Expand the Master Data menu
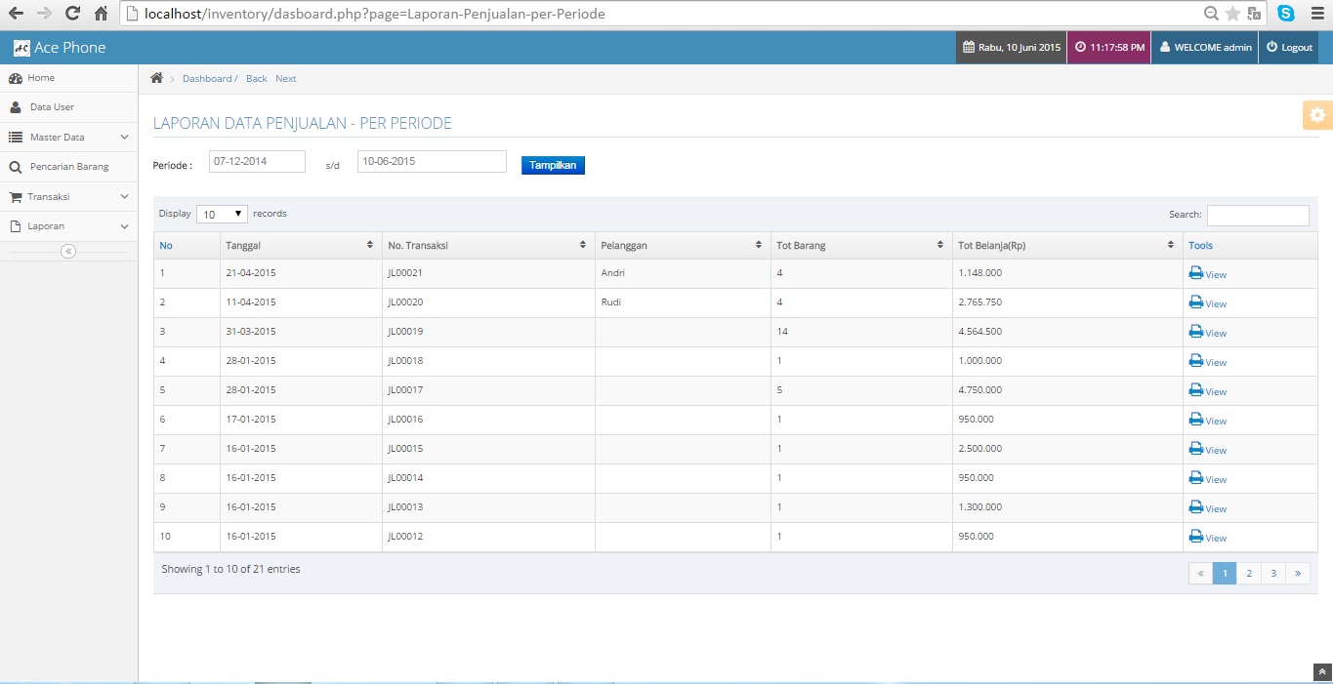 click(x=59, y=137)
